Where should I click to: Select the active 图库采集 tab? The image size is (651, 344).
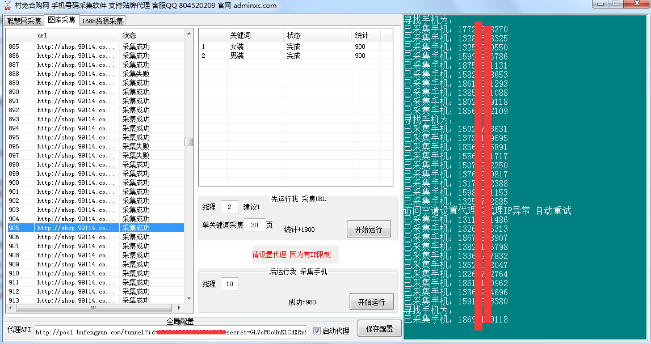(x=61, y=20)
